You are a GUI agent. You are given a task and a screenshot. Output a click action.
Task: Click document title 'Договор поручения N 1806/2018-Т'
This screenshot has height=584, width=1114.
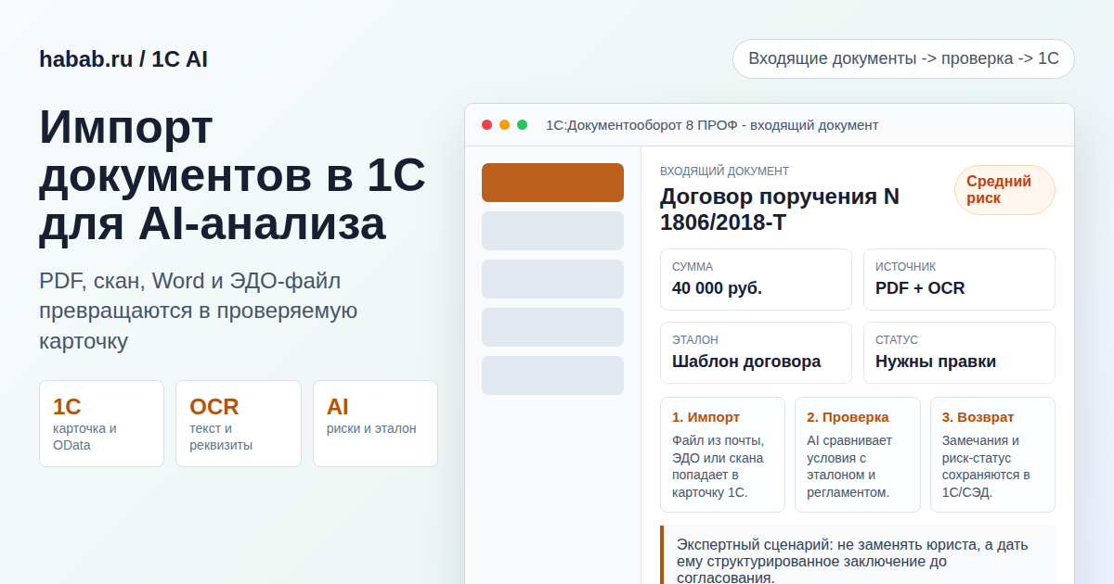click(x=780, y=209)
